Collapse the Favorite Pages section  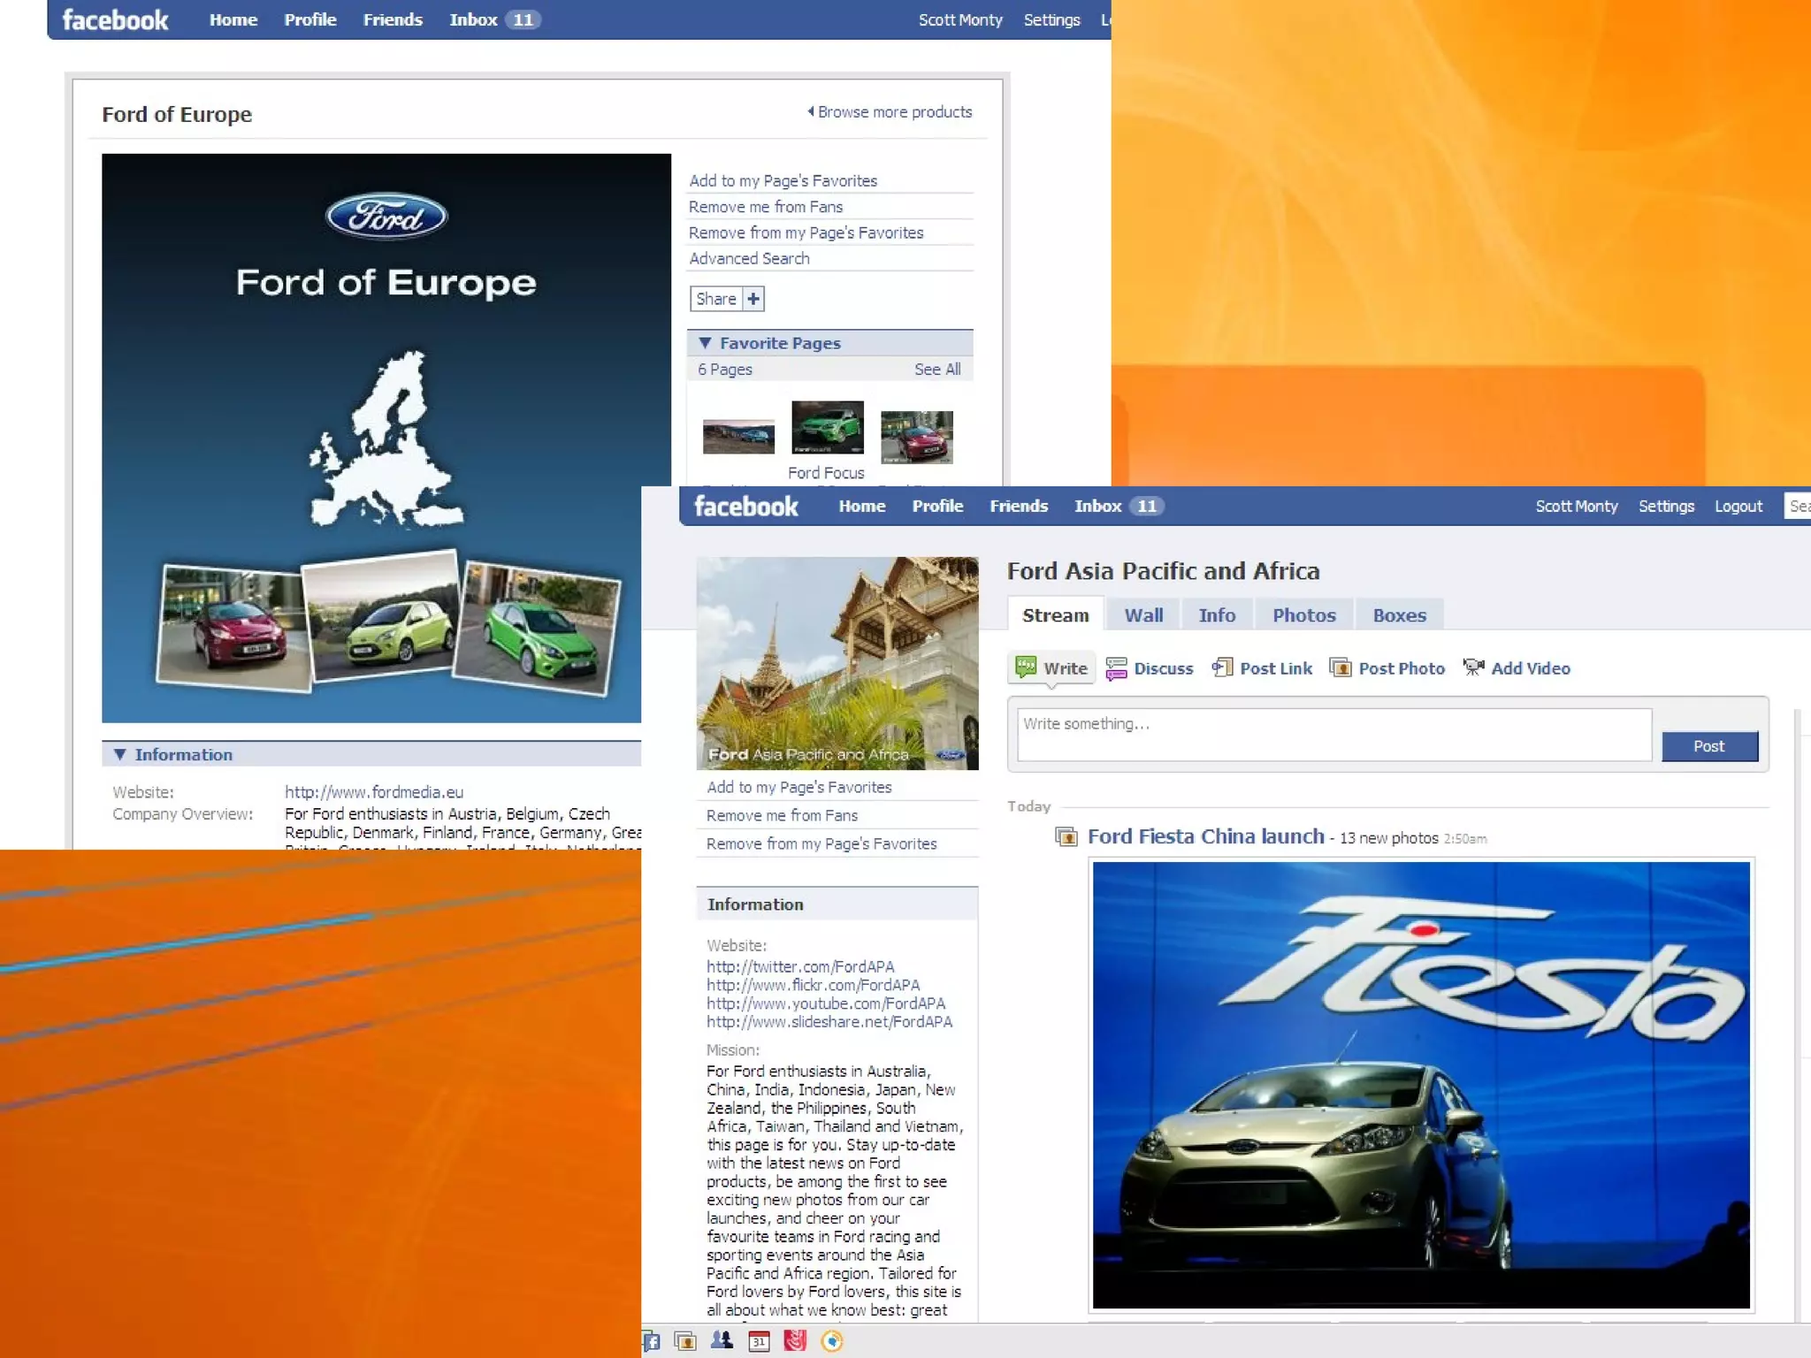(705, 343)
